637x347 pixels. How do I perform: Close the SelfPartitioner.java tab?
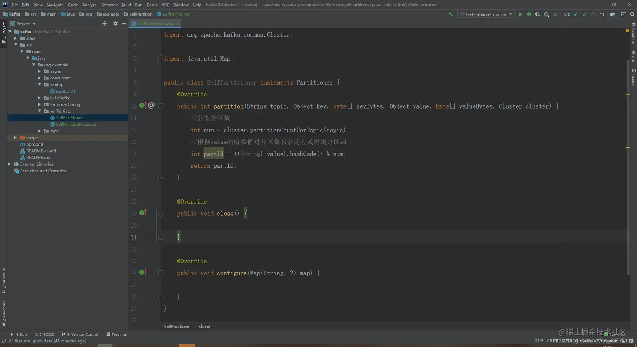(x=177, y=24)
